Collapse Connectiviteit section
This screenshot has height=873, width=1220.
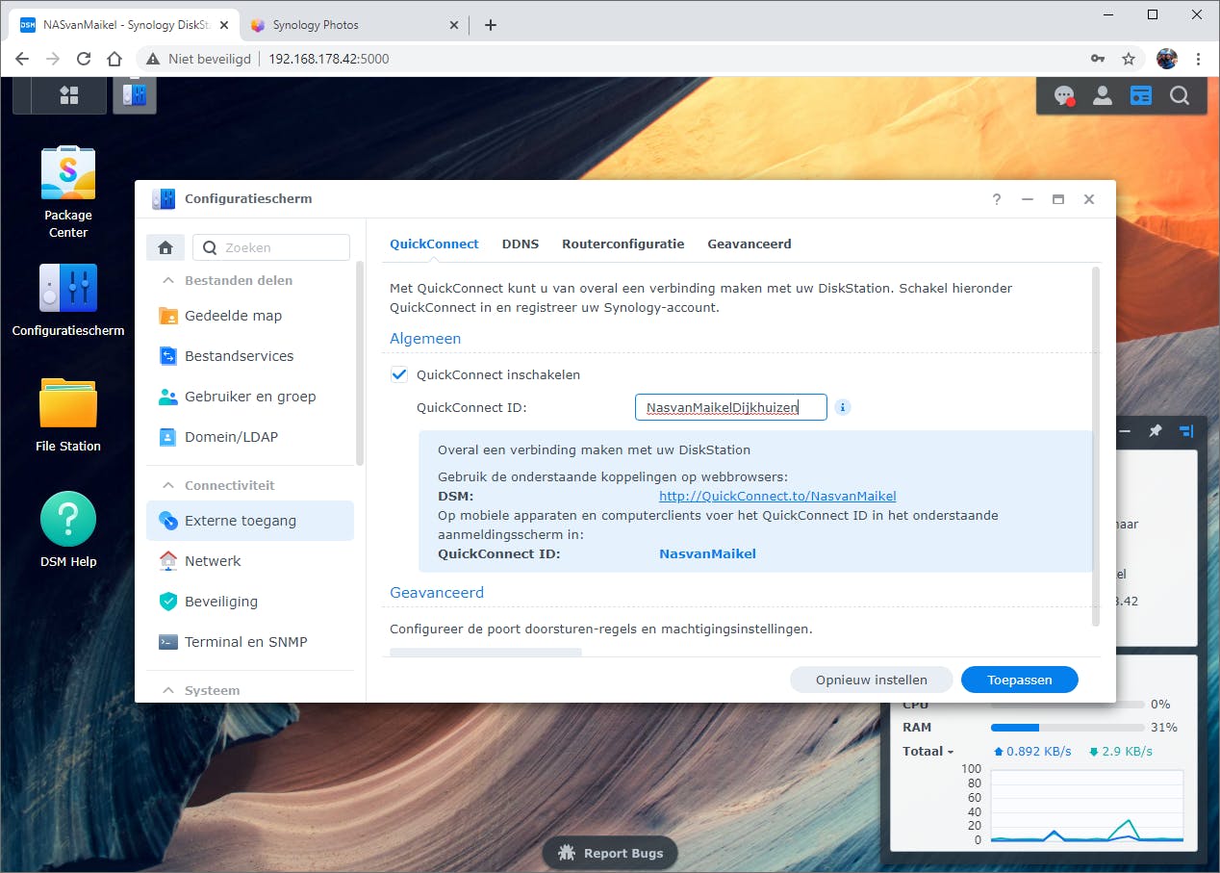click(x=168, y=485)
